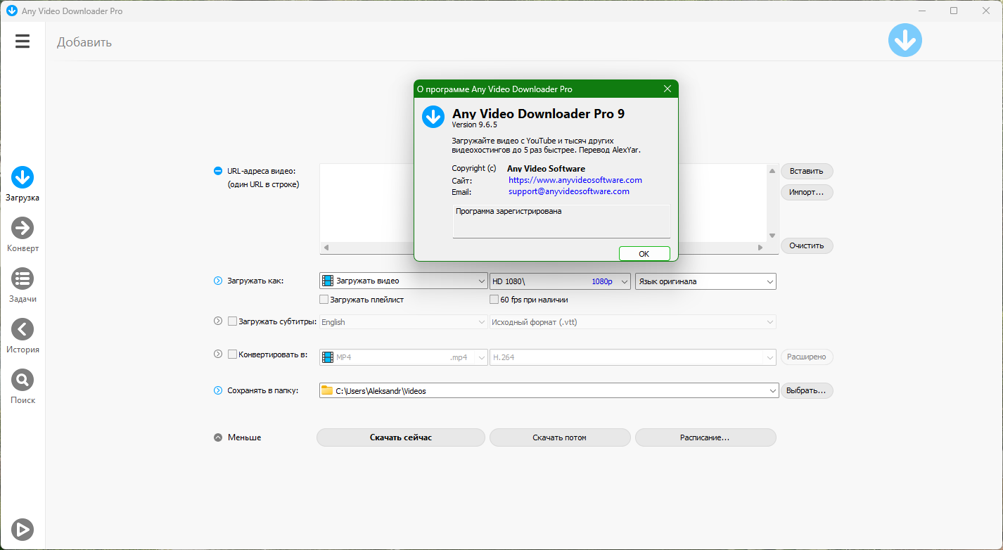Click the URL box scroll left arrow
The image size is (1003, 550).
coord(326,248)
